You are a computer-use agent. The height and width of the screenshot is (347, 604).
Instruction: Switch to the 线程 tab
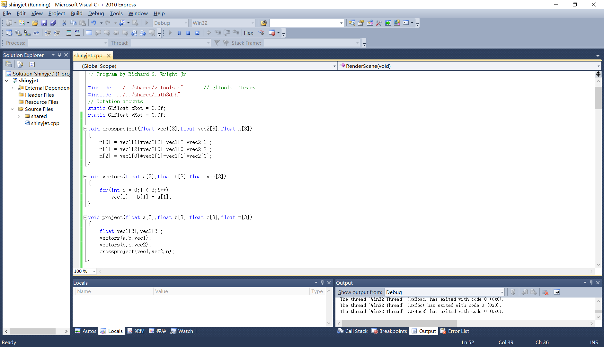click(x=136, y=331)
